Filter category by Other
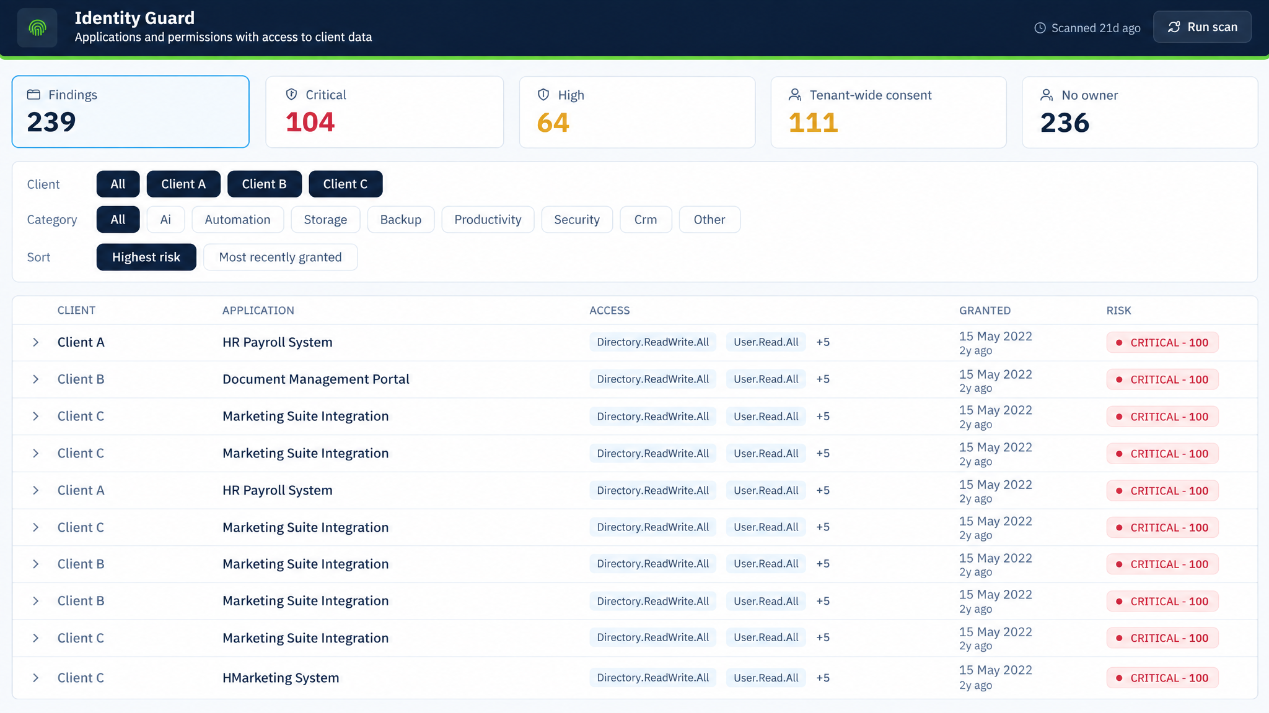This screenshot has height=713, width=1269. (x=709, y=220)
